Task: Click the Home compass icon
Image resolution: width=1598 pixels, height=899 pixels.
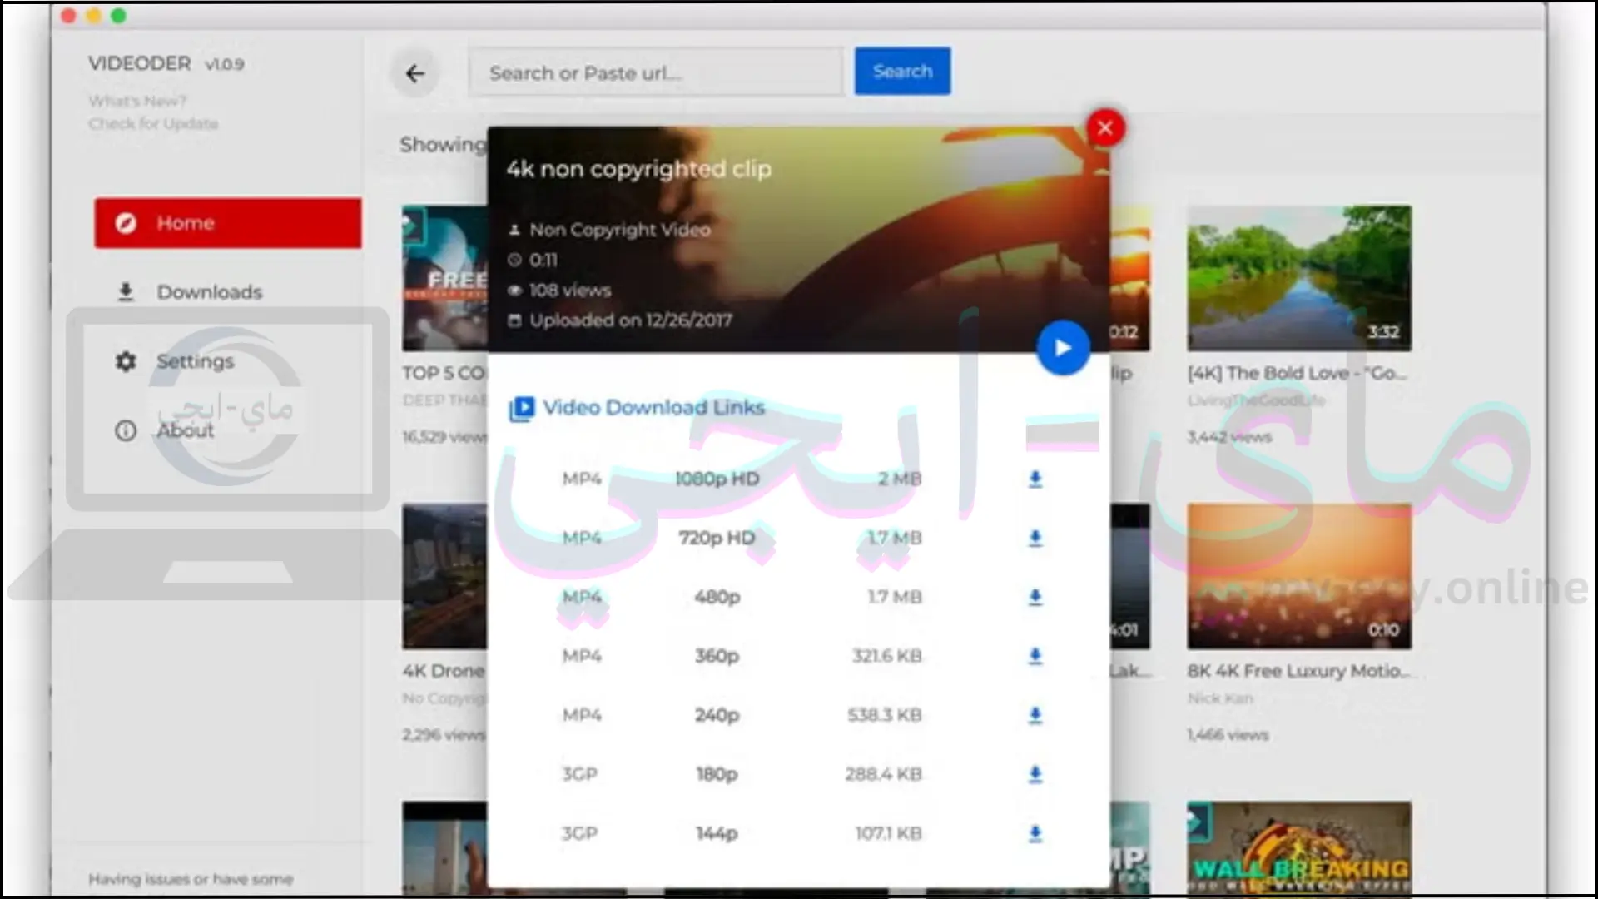Action: pos(126,223)
